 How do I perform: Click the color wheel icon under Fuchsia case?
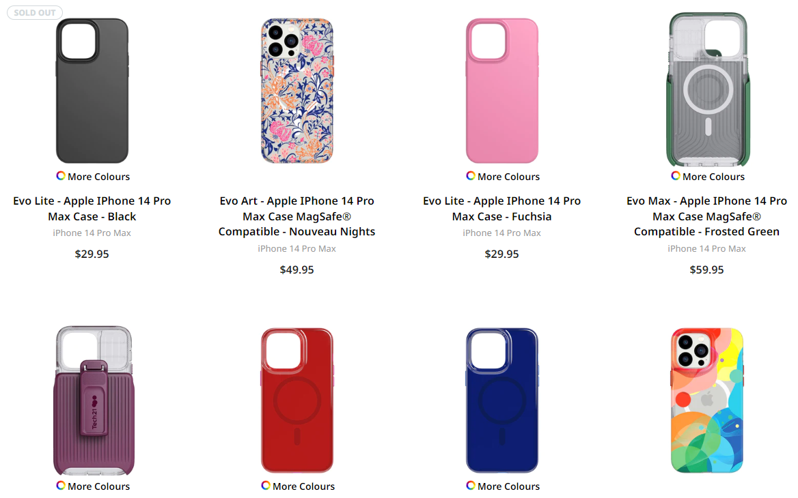click(x=471, y=176)
